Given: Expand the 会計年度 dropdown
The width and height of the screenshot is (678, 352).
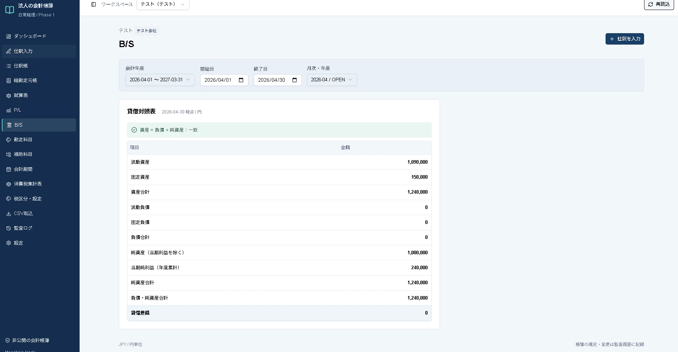Looking at the screenshot, I should [x=160, y=80].
